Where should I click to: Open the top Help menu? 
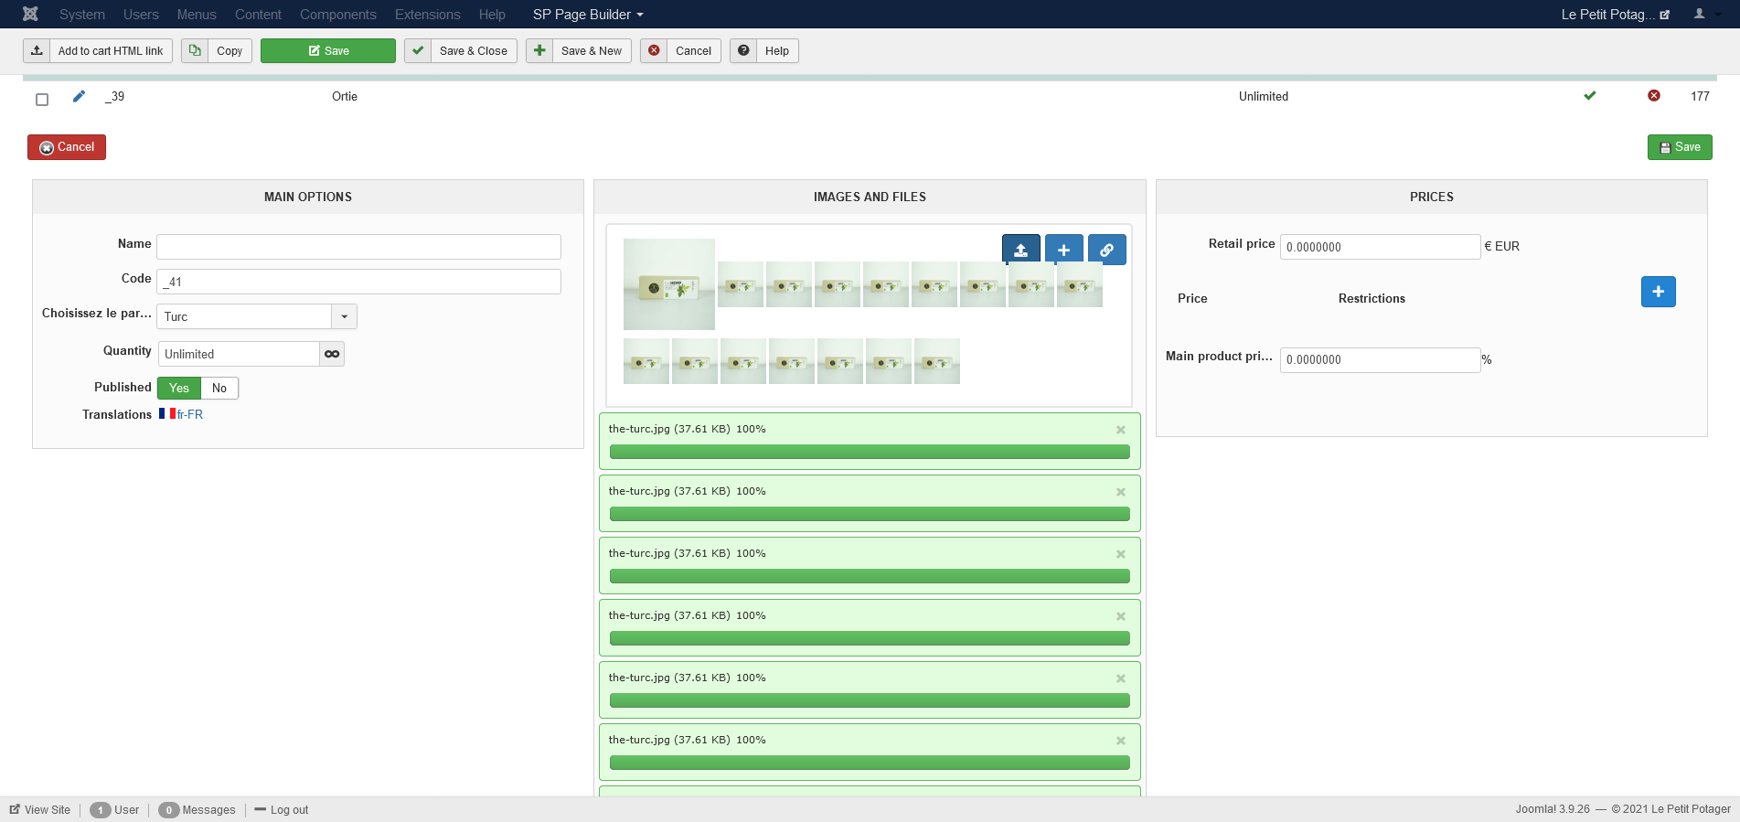point(492,15)
